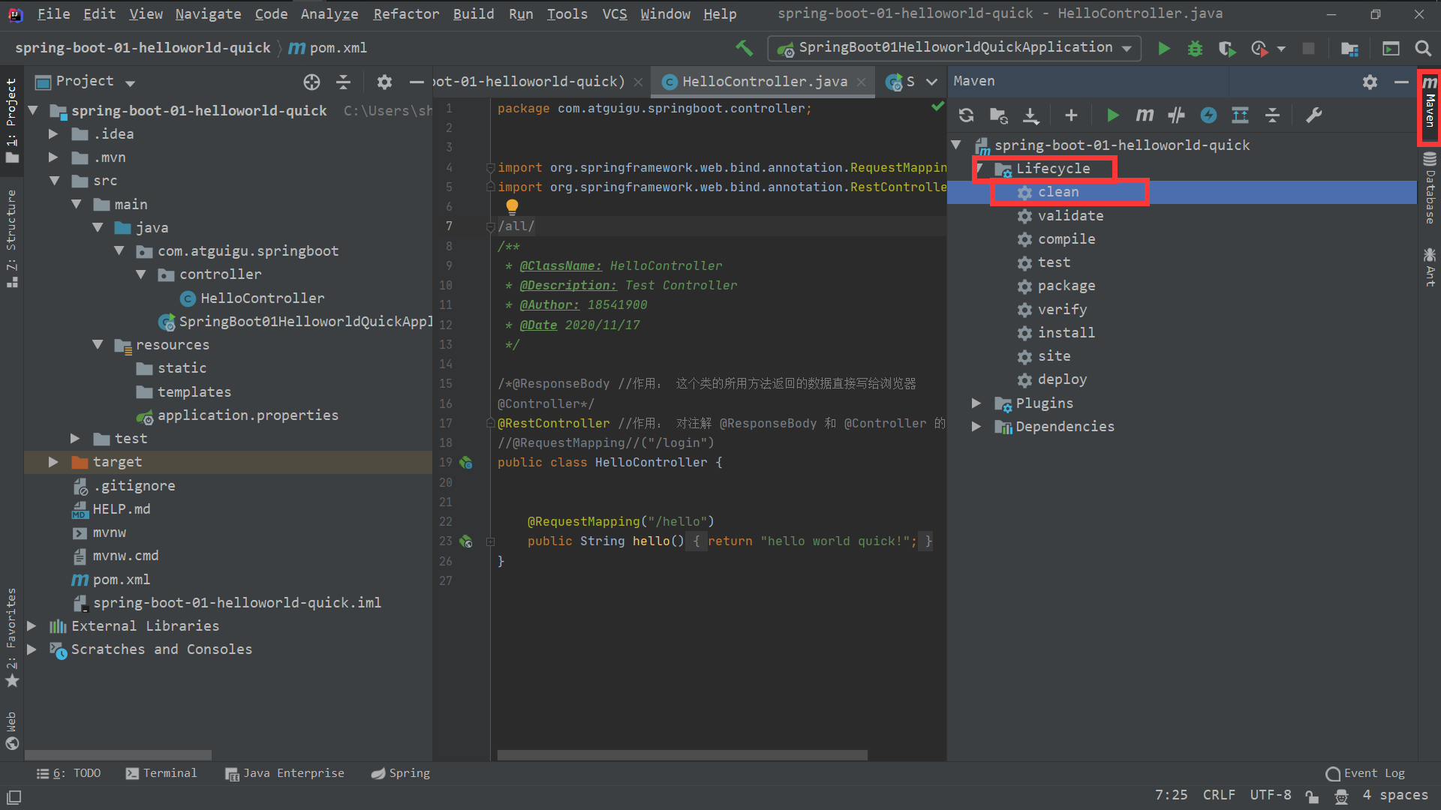
Task: Click Download Sources and Documentation icon
Action: (x=1031, y=115)
